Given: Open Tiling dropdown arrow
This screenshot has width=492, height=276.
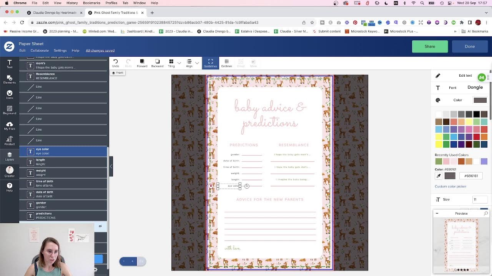Looking at the screenshot, I should 179,63.
